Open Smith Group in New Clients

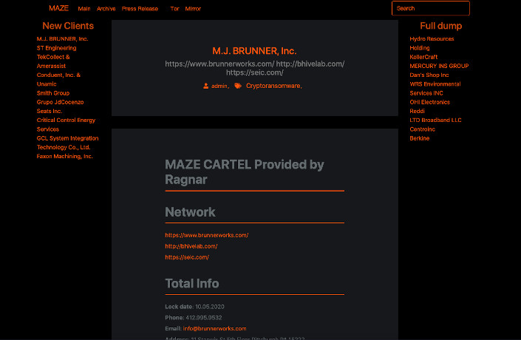(53, 93)
